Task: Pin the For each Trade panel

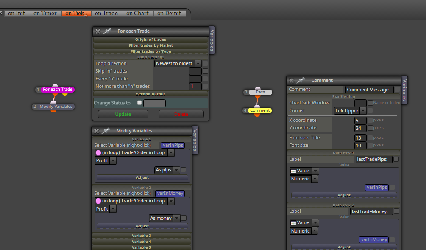Action: pyautogui.click(x=107, y=31)
